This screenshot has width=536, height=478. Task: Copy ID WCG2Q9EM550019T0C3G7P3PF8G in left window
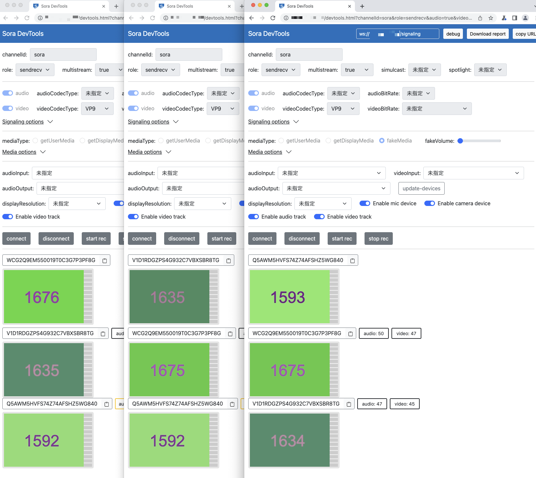coord(105,261)
